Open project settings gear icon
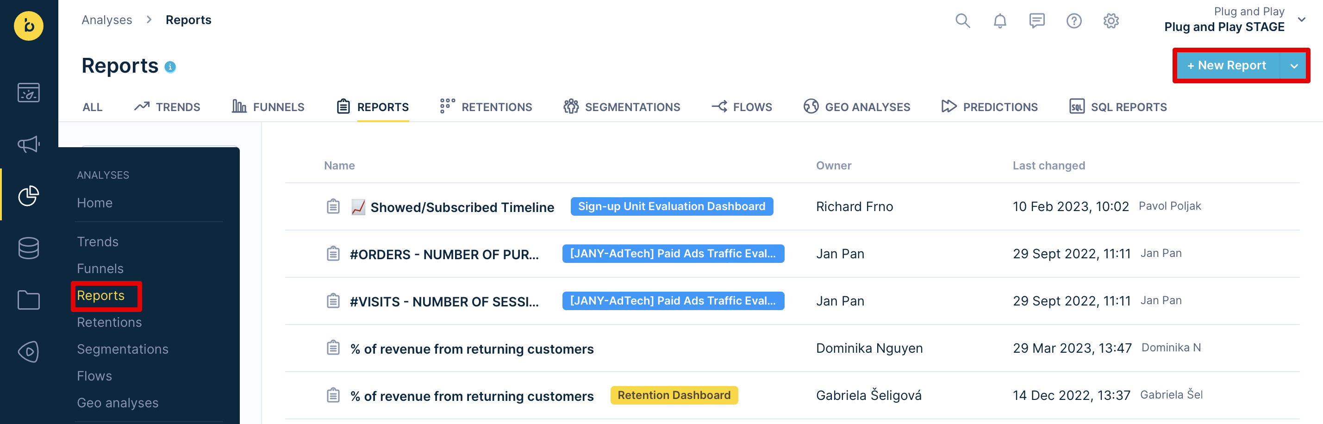The height and width of the screenshot is (424, 1323). click(1111, 21)
